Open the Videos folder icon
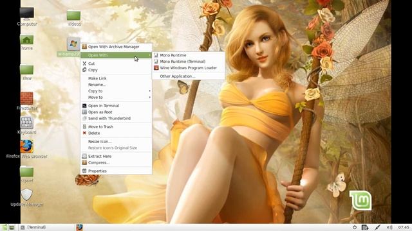Viewport: 412px width, 231px height. pyautogui.click(x=73, y=15)
